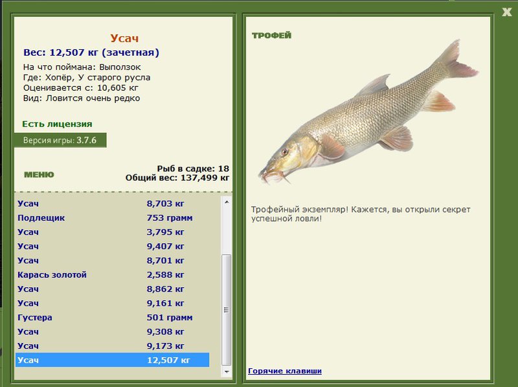This screenshot has height=387, width=518.
Task: Select Усач 9,173 кг row
Action: 112,346
